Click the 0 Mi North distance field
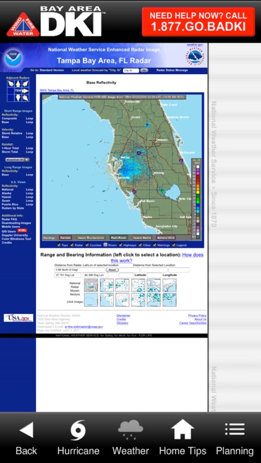This screenshot has height=463, width=261. click(x=80, y=270)
